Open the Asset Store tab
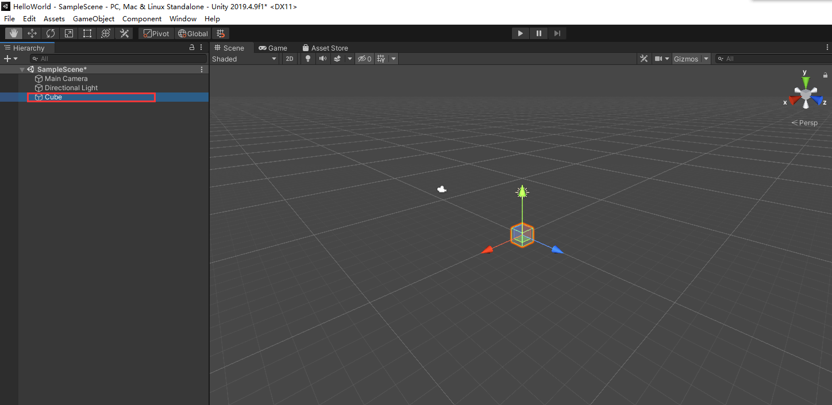This screenshot has height=405, width=832. pyautogui.click(x=325, y=48)
